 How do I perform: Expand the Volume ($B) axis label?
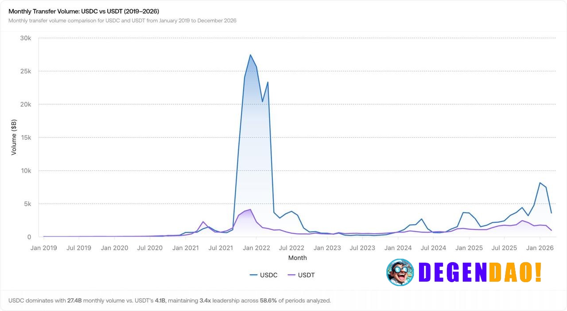click(14, 138)
